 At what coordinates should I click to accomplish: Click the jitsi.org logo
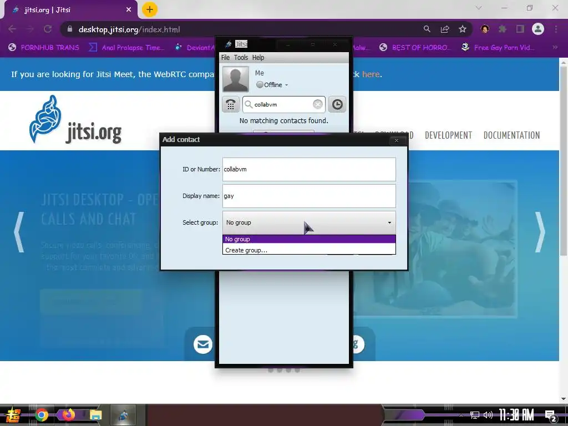75,120
